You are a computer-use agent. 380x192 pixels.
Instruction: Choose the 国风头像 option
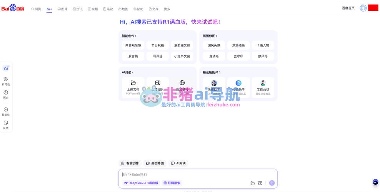pos(214,45)
